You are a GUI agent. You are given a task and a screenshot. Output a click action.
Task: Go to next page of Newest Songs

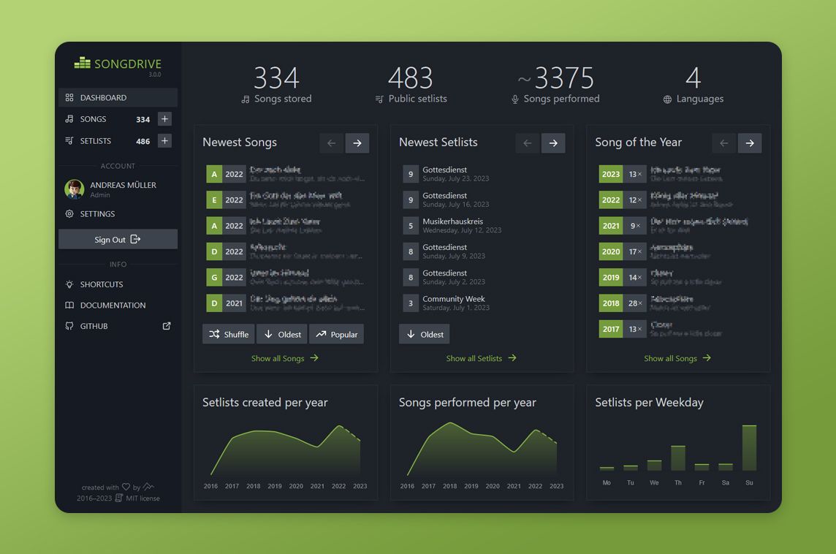point(357,143)
